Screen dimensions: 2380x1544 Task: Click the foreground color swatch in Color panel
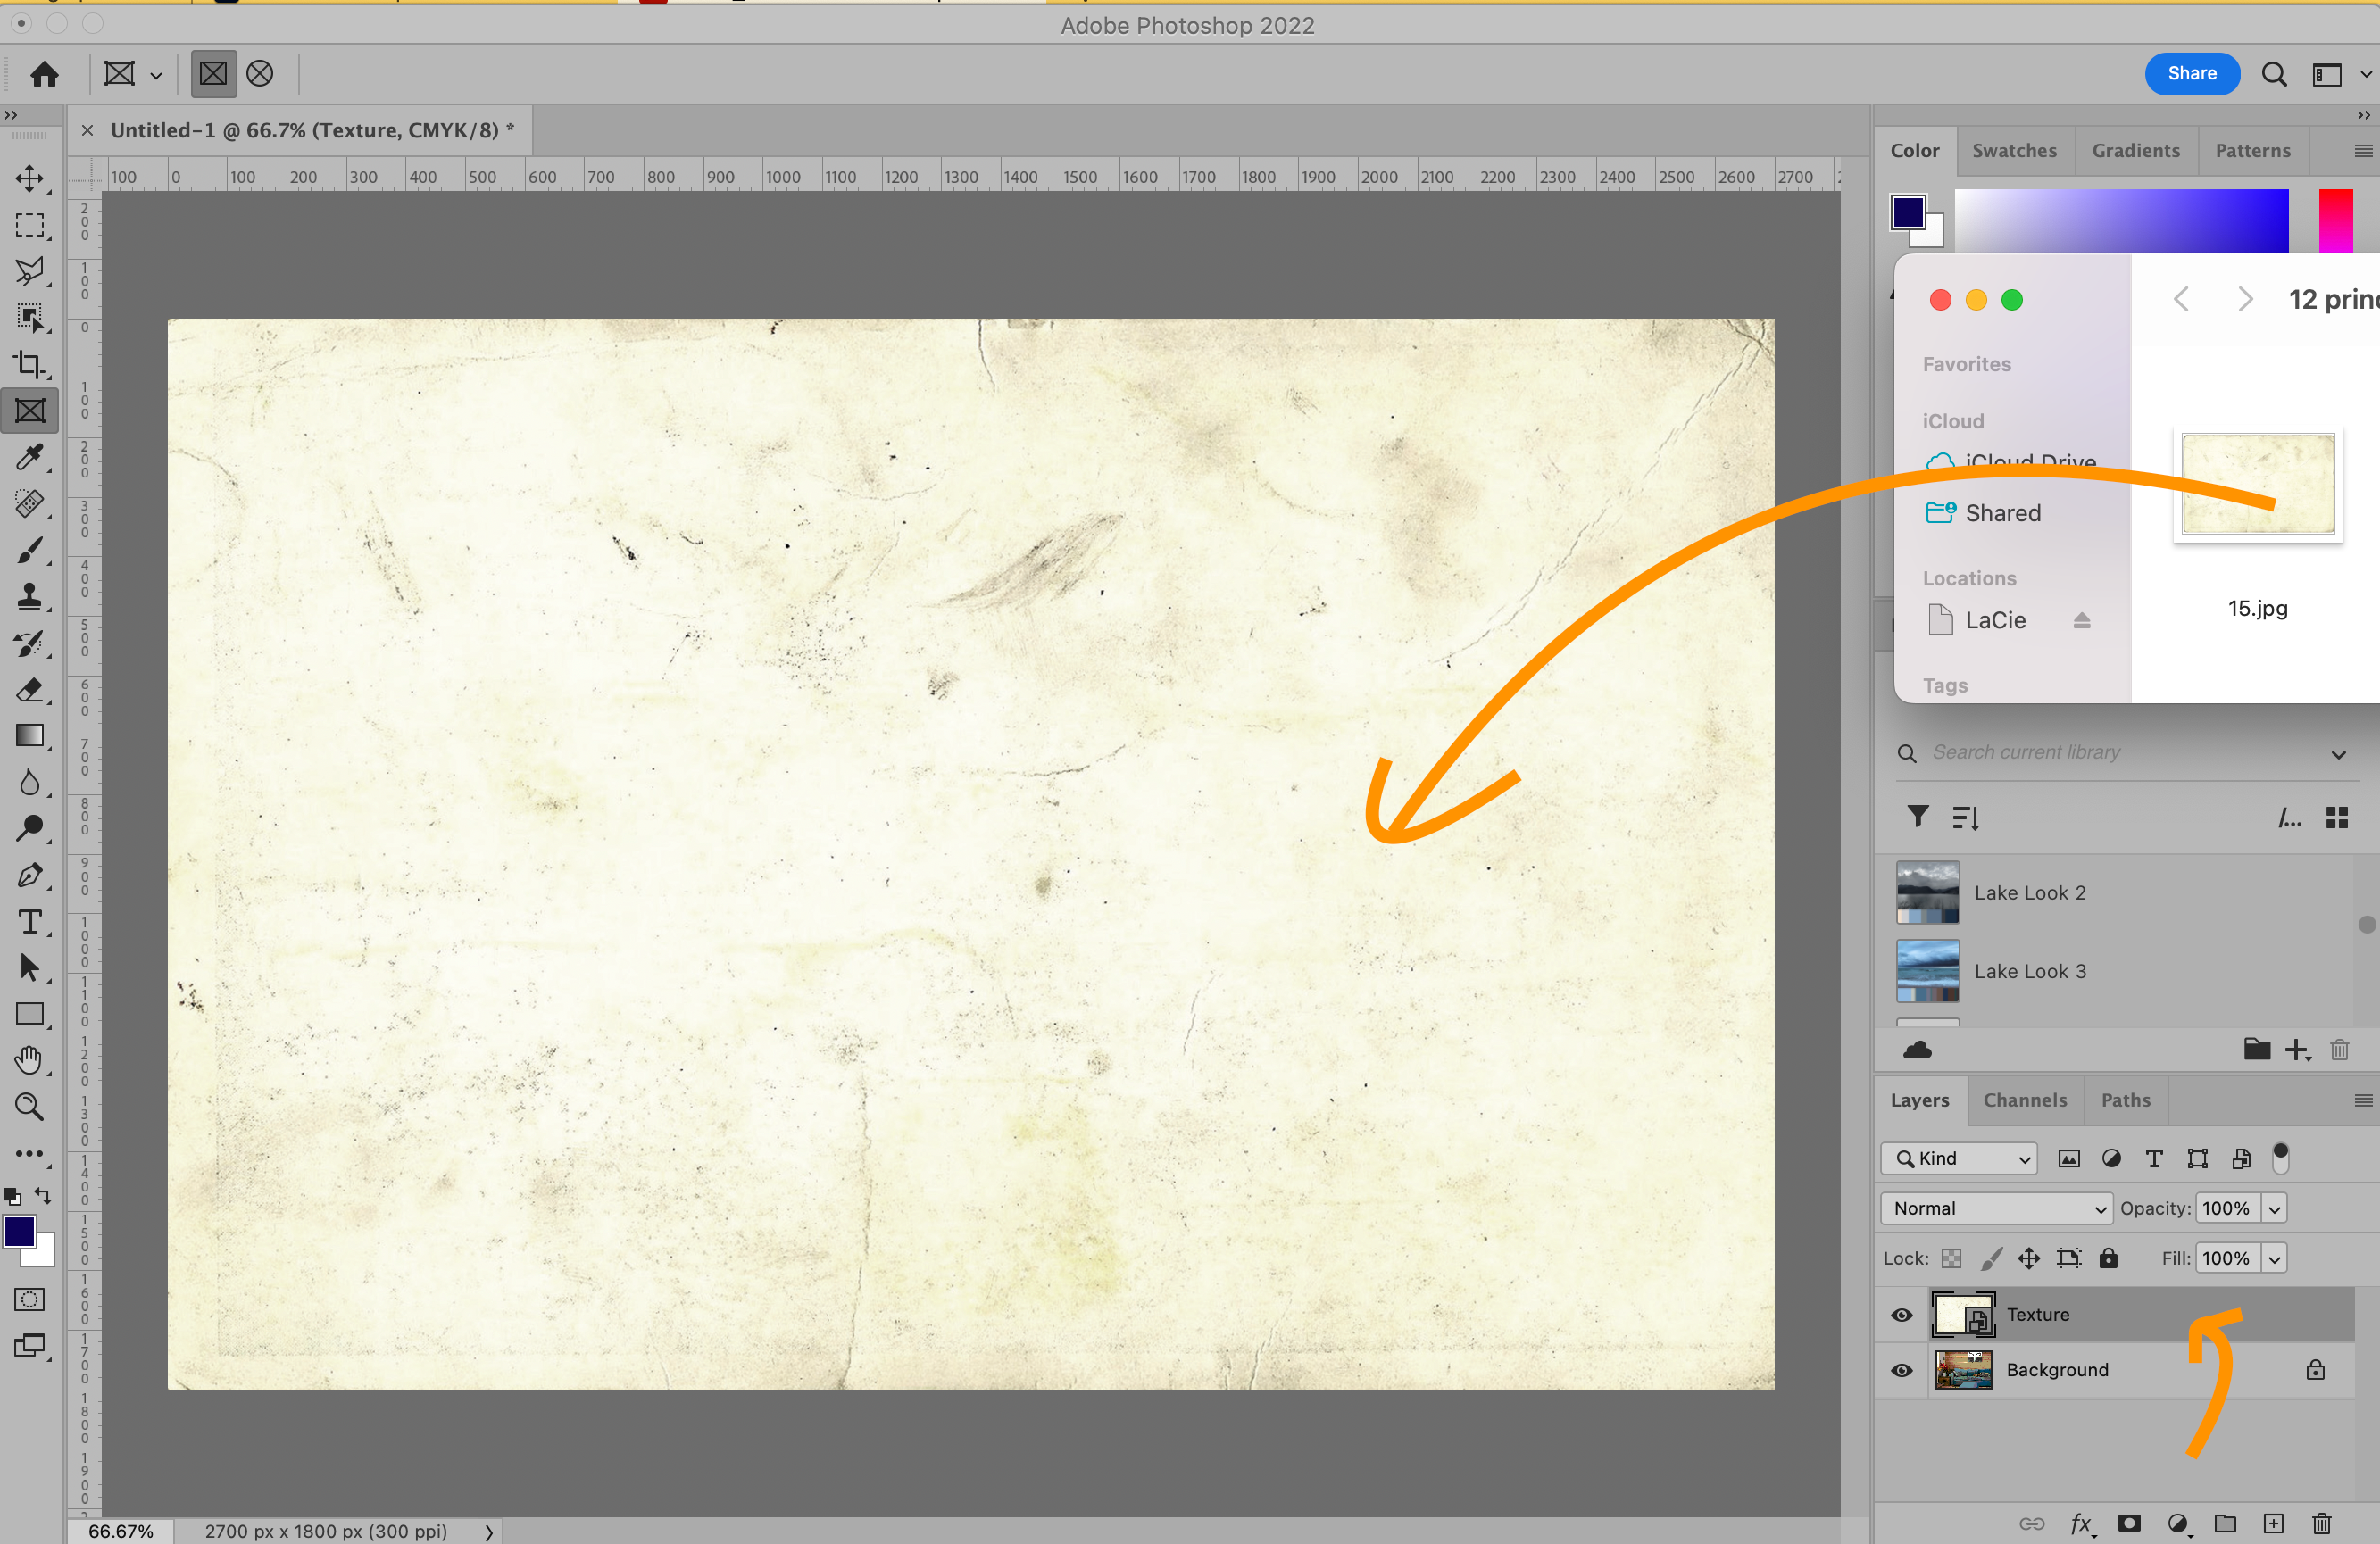pos(1907,212)
